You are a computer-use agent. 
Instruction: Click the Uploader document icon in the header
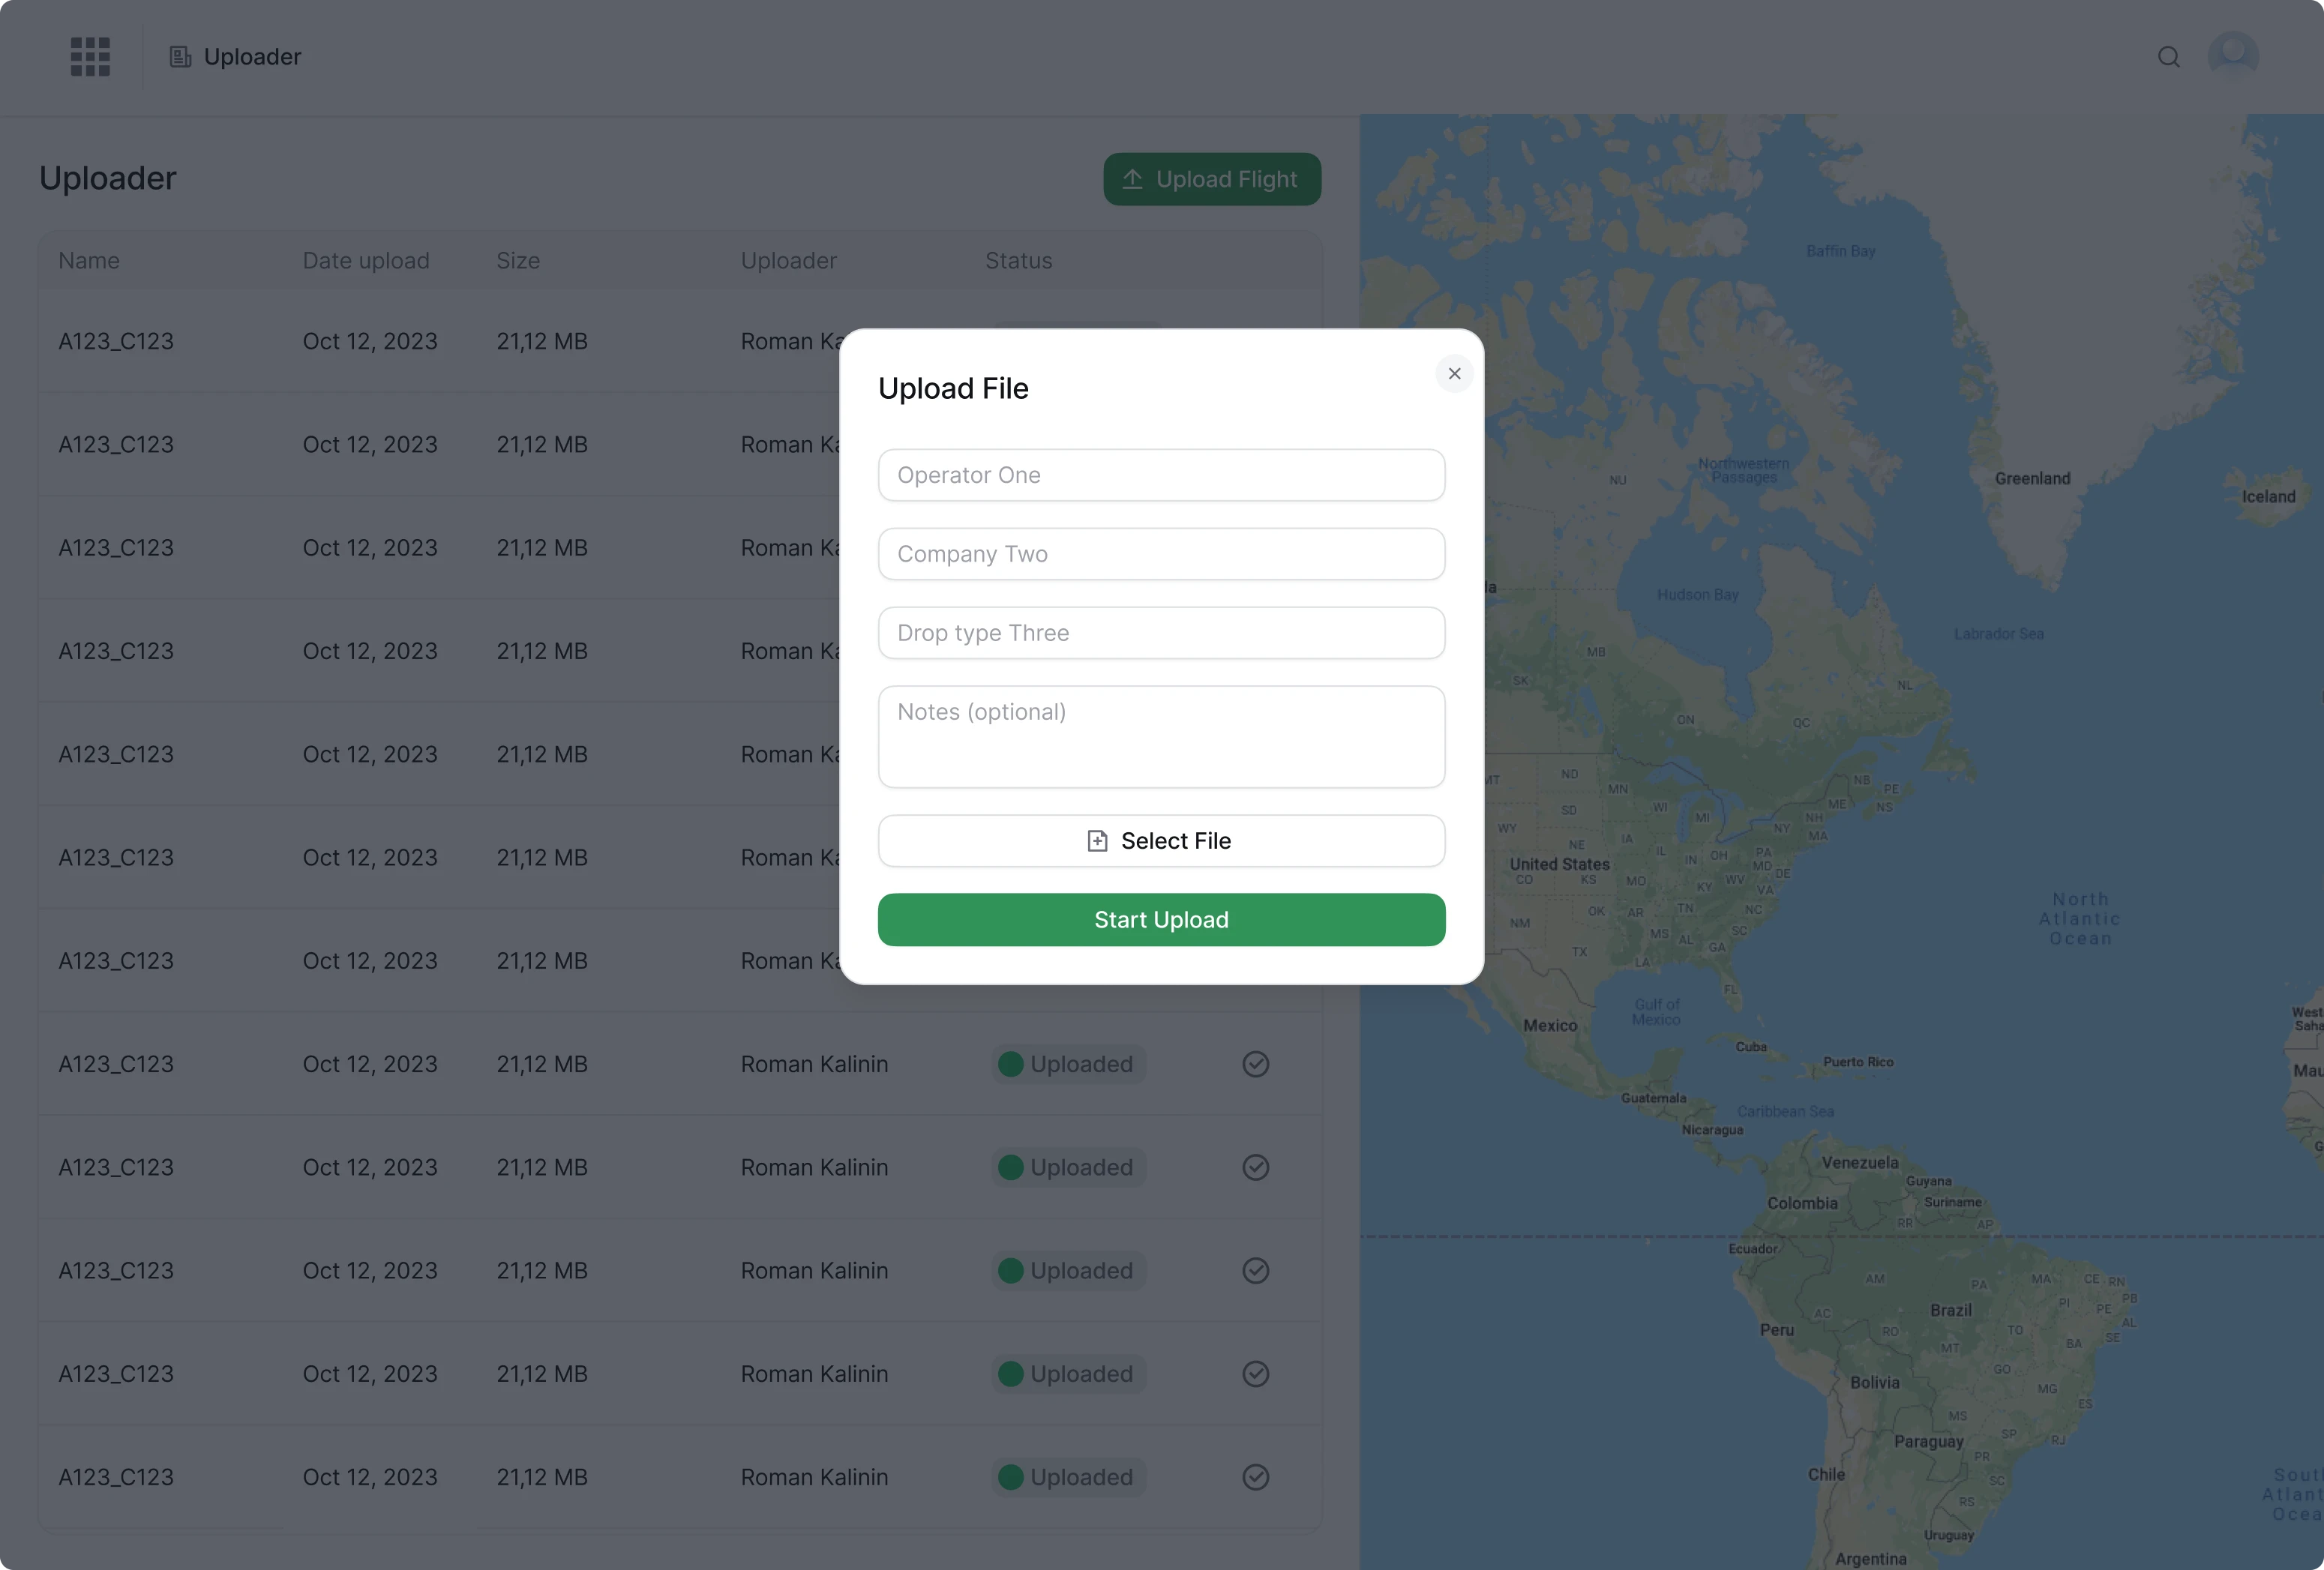[180, 56]
